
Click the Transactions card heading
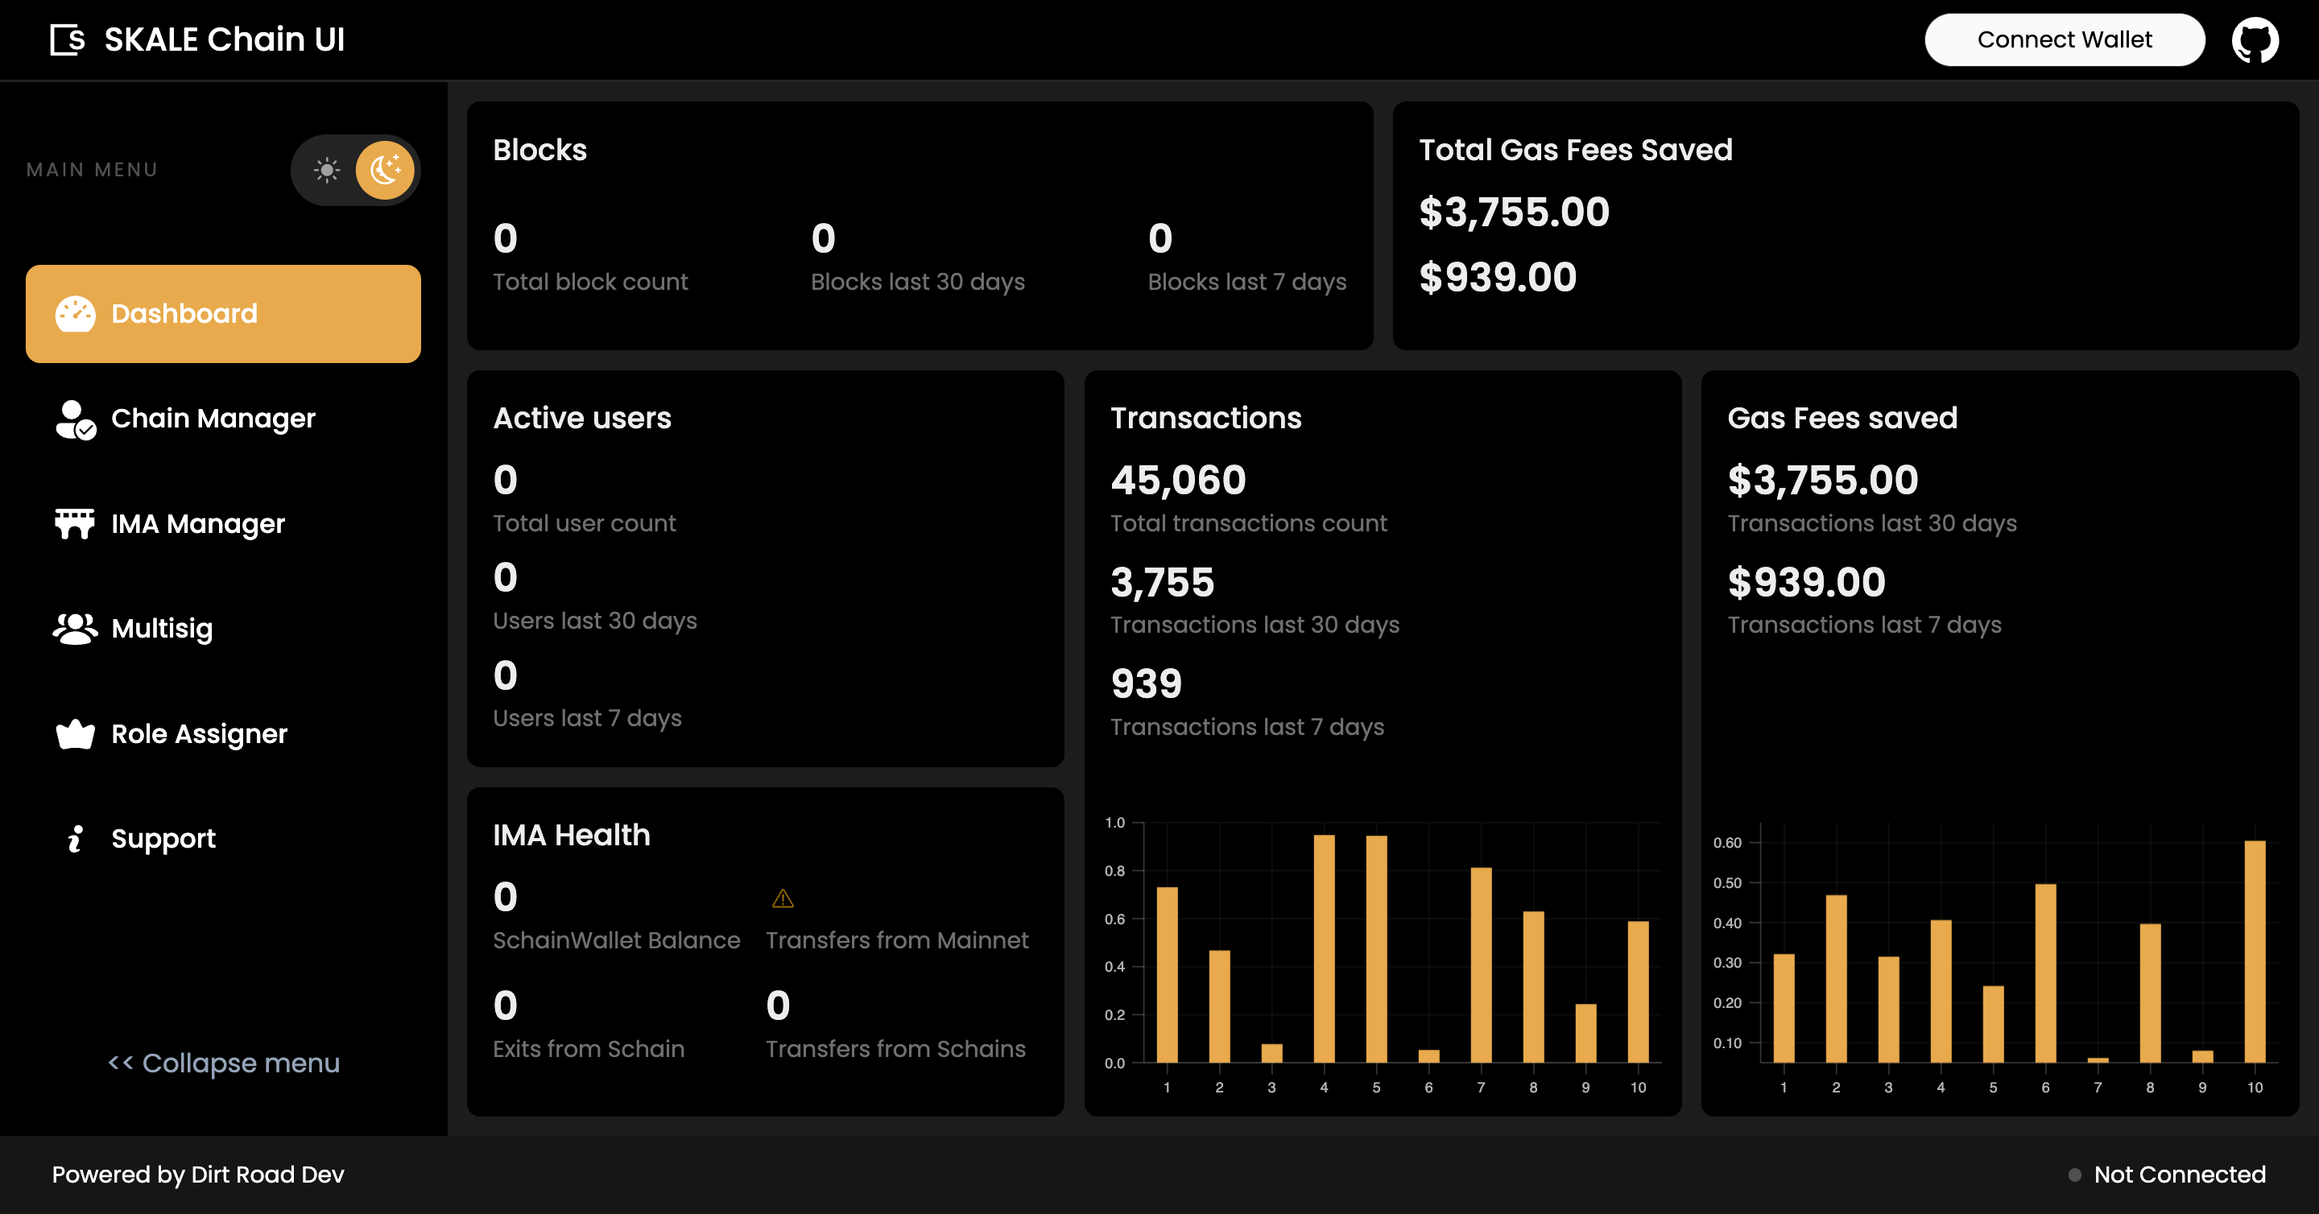pyautogui.click(x=1206, y=419)
